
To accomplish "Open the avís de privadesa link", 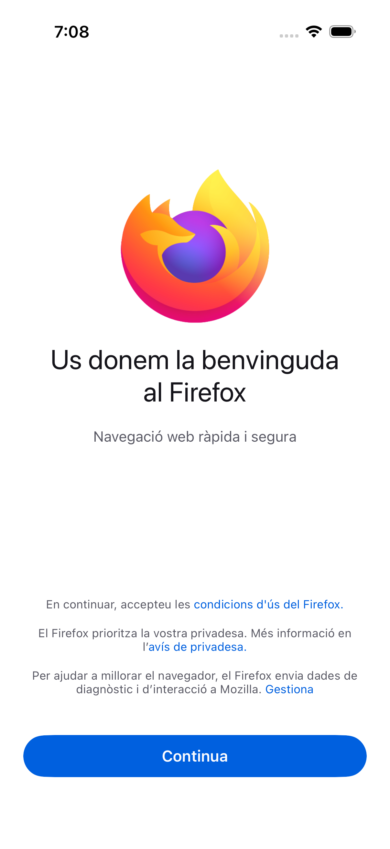I will click(x=198, y=647).
